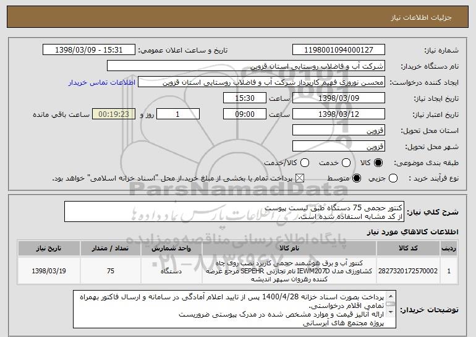476x337 pixels.
Task: Click the buyer notes scrollbar thumb
Action: [x=391, y=304]
